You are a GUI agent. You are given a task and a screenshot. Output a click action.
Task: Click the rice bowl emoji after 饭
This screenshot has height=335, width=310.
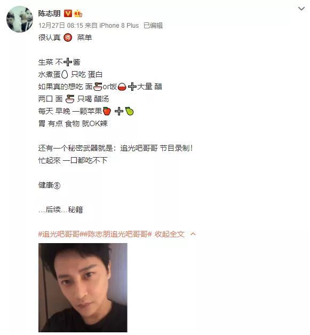pyautogui.click(x=122, y=87)
